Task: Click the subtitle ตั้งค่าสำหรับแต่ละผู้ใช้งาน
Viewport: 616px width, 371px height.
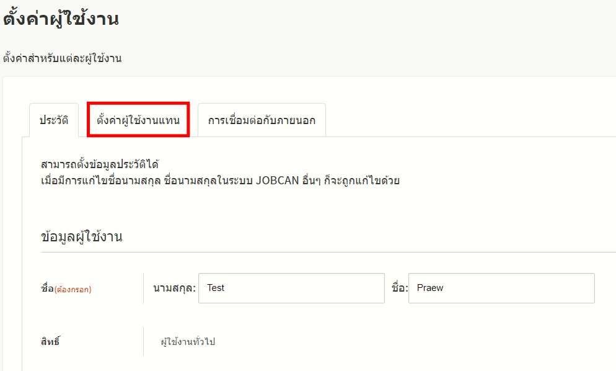Action: pyautogui.click(x=63, y=59)
